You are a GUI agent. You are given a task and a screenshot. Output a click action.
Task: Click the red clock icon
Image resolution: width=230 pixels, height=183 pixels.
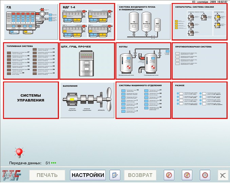coord(205,175)
